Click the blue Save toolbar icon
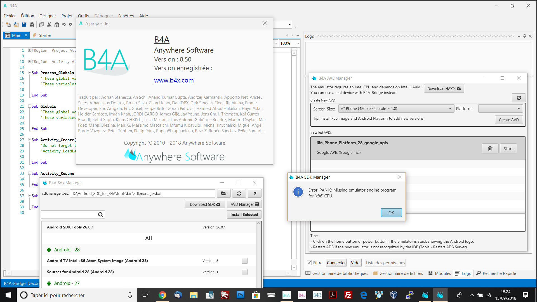Viewport: 537px width, 302px height. 24,25
